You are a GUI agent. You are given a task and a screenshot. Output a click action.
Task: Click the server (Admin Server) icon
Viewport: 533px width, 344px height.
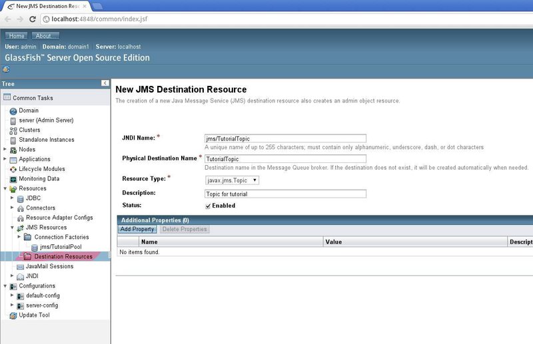(13, 121)
